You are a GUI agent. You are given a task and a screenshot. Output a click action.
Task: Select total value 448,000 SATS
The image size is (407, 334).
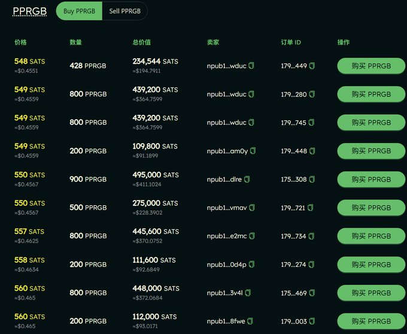pos(156,288)
